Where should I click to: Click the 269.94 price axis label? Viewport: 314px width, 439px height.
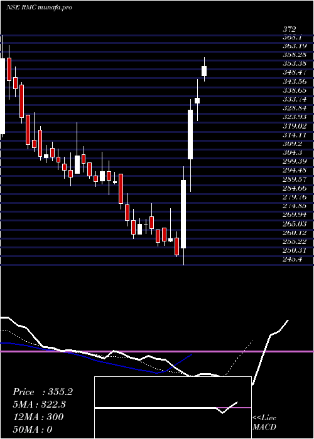click(x=295, y=214)
